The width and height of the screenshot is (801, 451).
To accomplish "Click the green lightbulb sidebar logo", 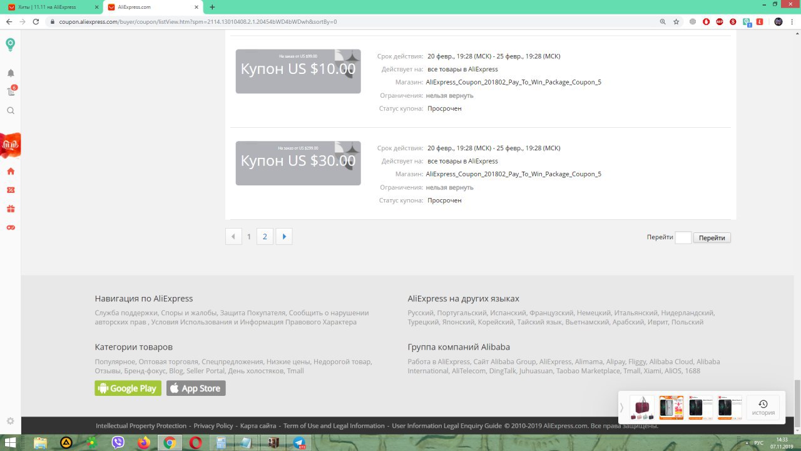I will 11,44.
